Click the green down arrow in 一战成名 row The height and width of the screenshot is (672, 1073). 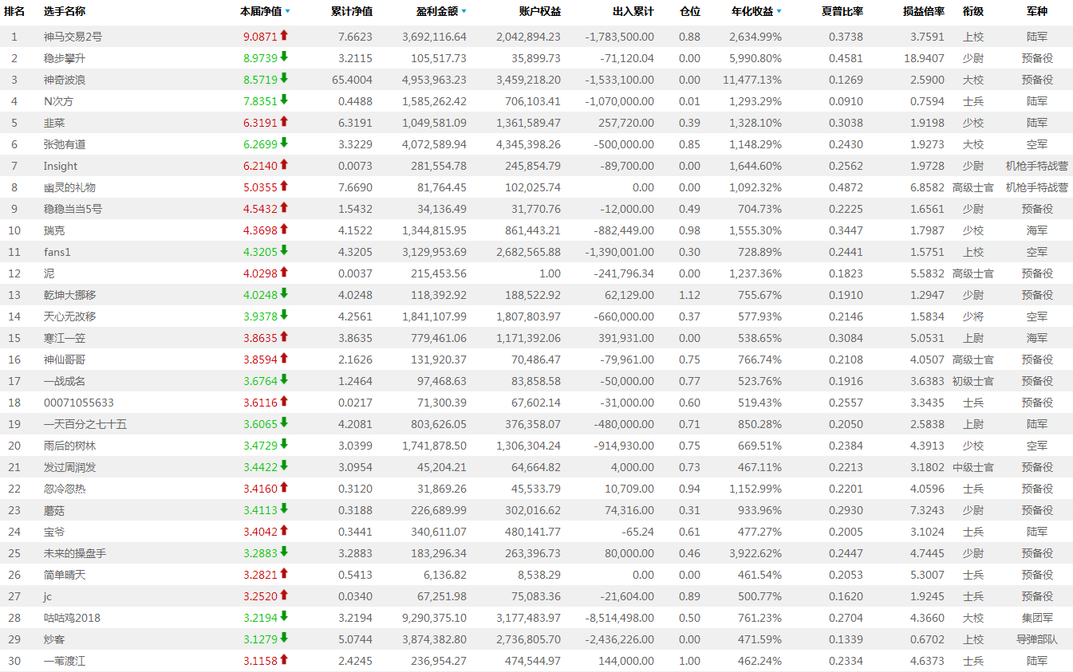284,379
